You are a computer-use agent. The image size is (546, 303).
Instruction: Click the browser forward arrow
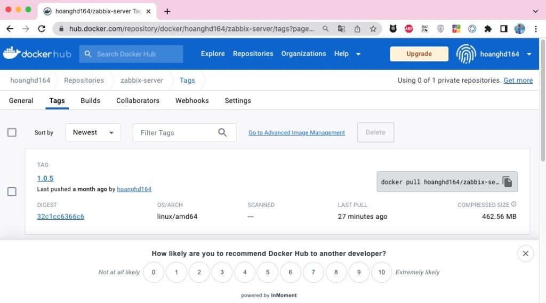coord(26,29)
